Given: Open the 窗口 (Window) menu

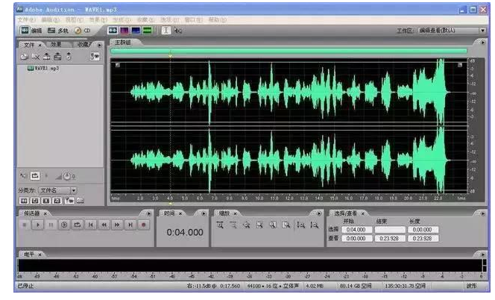Looking at the screenshot, I should coord(194,19).
